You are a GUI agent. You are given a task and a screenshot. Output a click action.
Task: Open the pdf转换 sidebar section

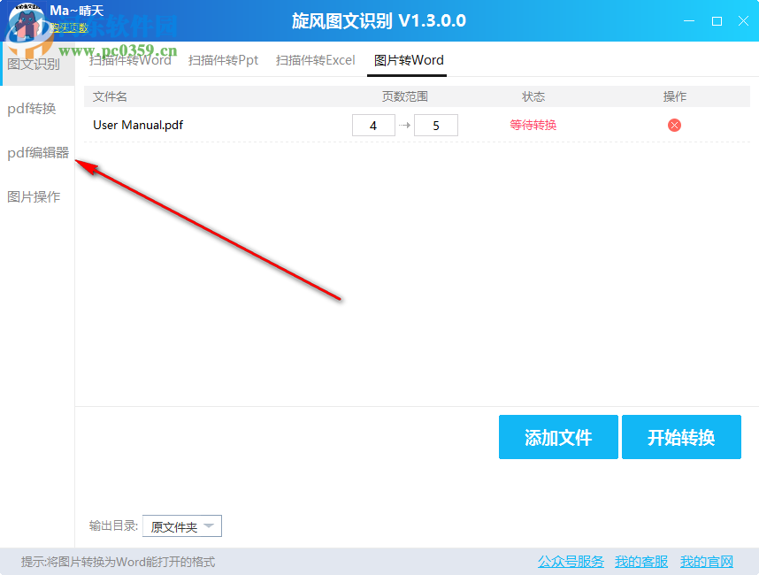[x=35, y=108]
